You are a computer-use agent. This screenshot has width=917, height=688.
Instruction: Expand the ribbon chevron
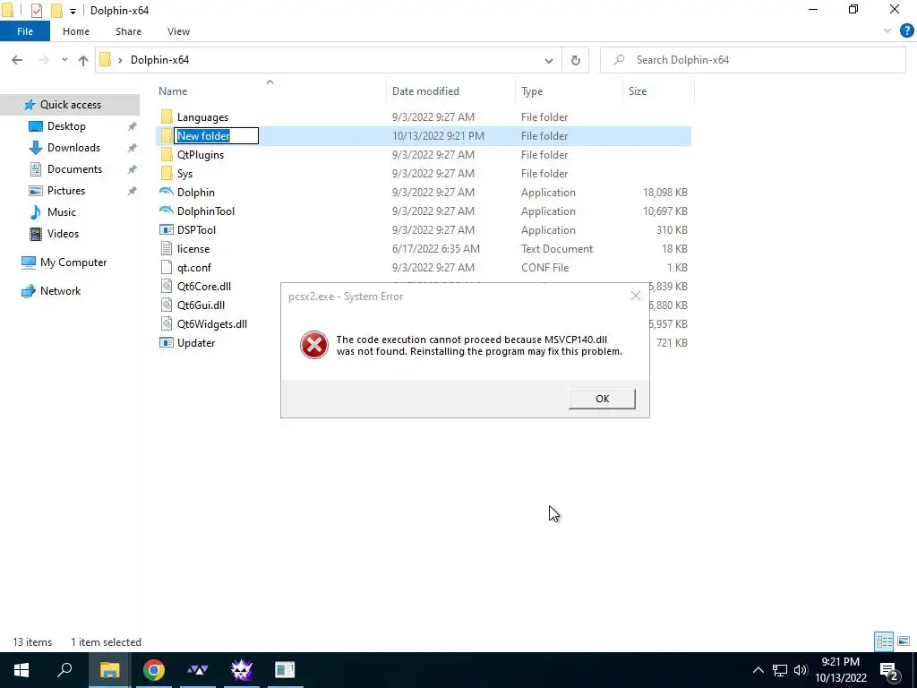click(887, 31)
